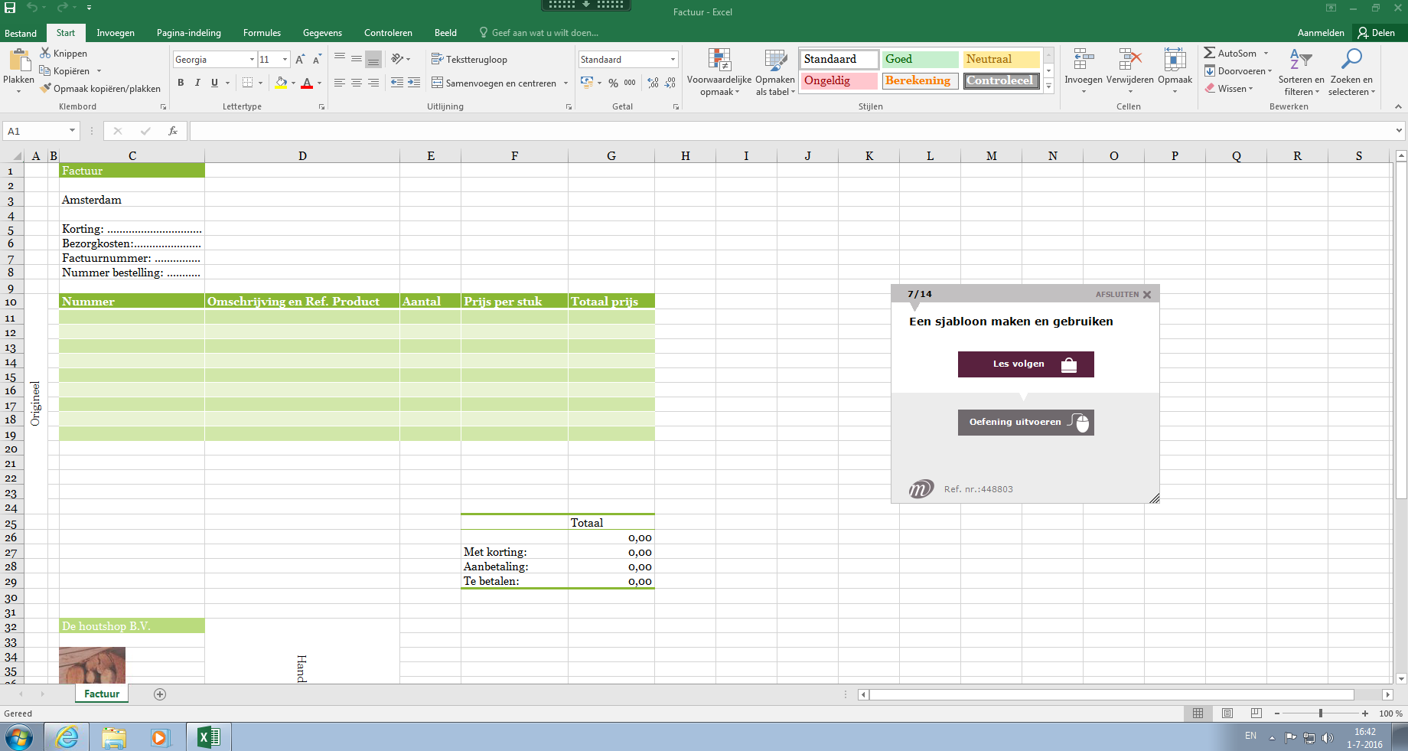Switch to Page Layout view in status bar

(1227, 713)
